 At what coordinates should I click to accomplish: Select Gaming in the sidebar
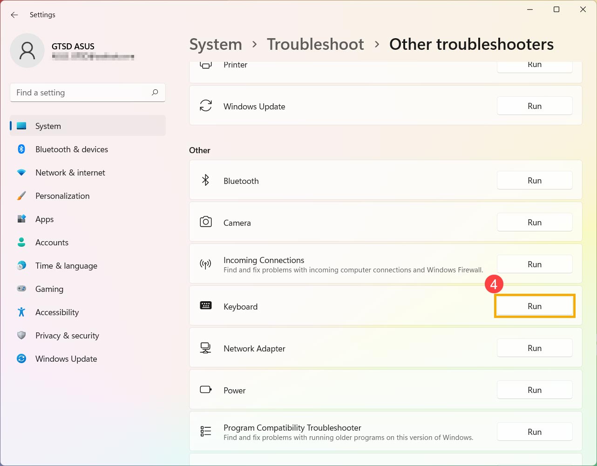pos(88,289)
